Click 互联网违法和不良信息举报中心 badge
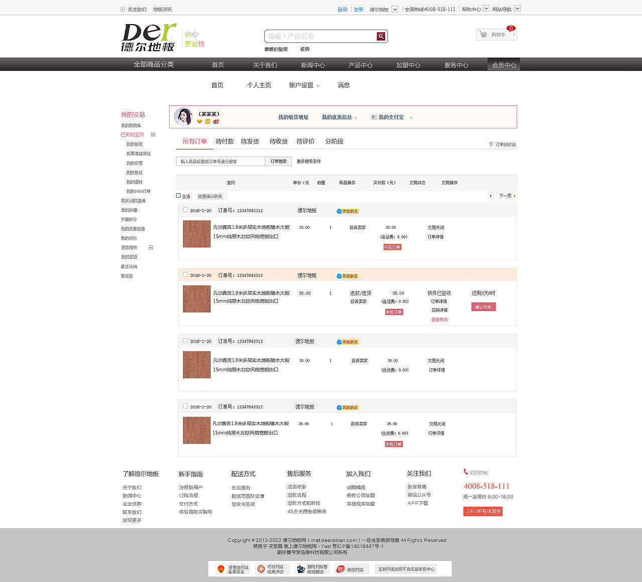The image size is (642, 582). click(406, 569)
